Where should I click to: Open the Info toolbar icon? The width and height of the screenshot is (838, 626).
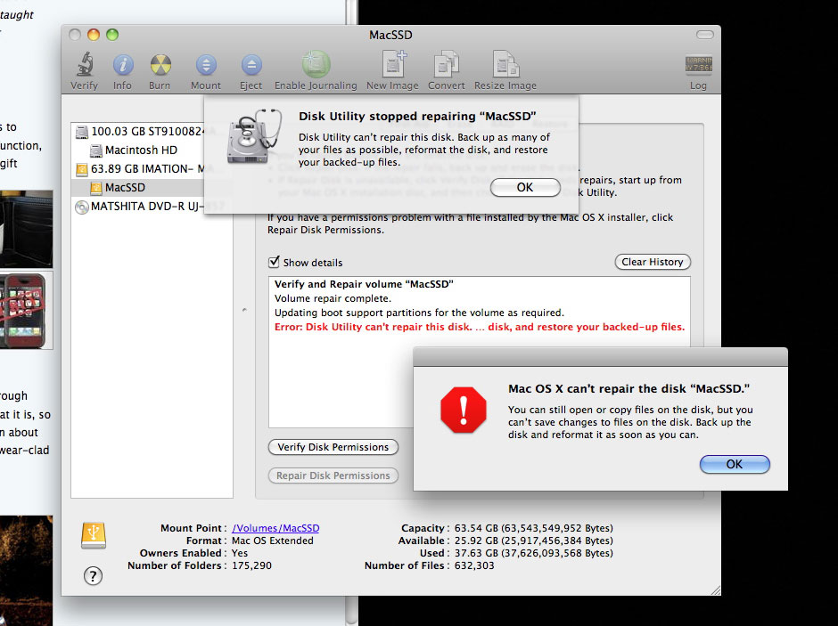tap(123, 65)
